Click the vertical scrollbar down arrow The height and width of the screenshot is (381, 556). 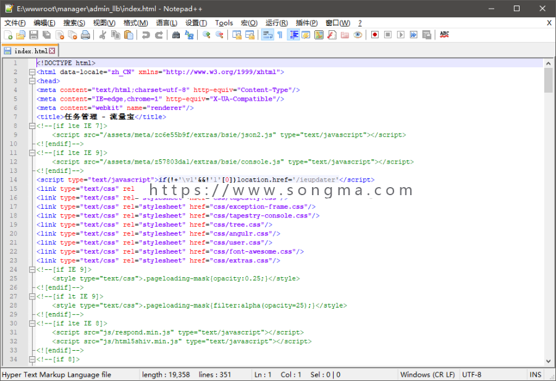[548, 361]
